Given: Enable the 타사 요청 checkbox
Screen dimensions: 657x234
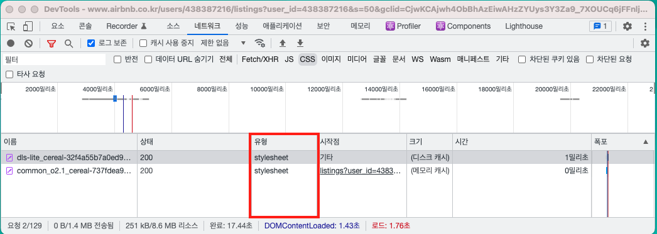Looking at the screenshot, I should tap(9, 74).
